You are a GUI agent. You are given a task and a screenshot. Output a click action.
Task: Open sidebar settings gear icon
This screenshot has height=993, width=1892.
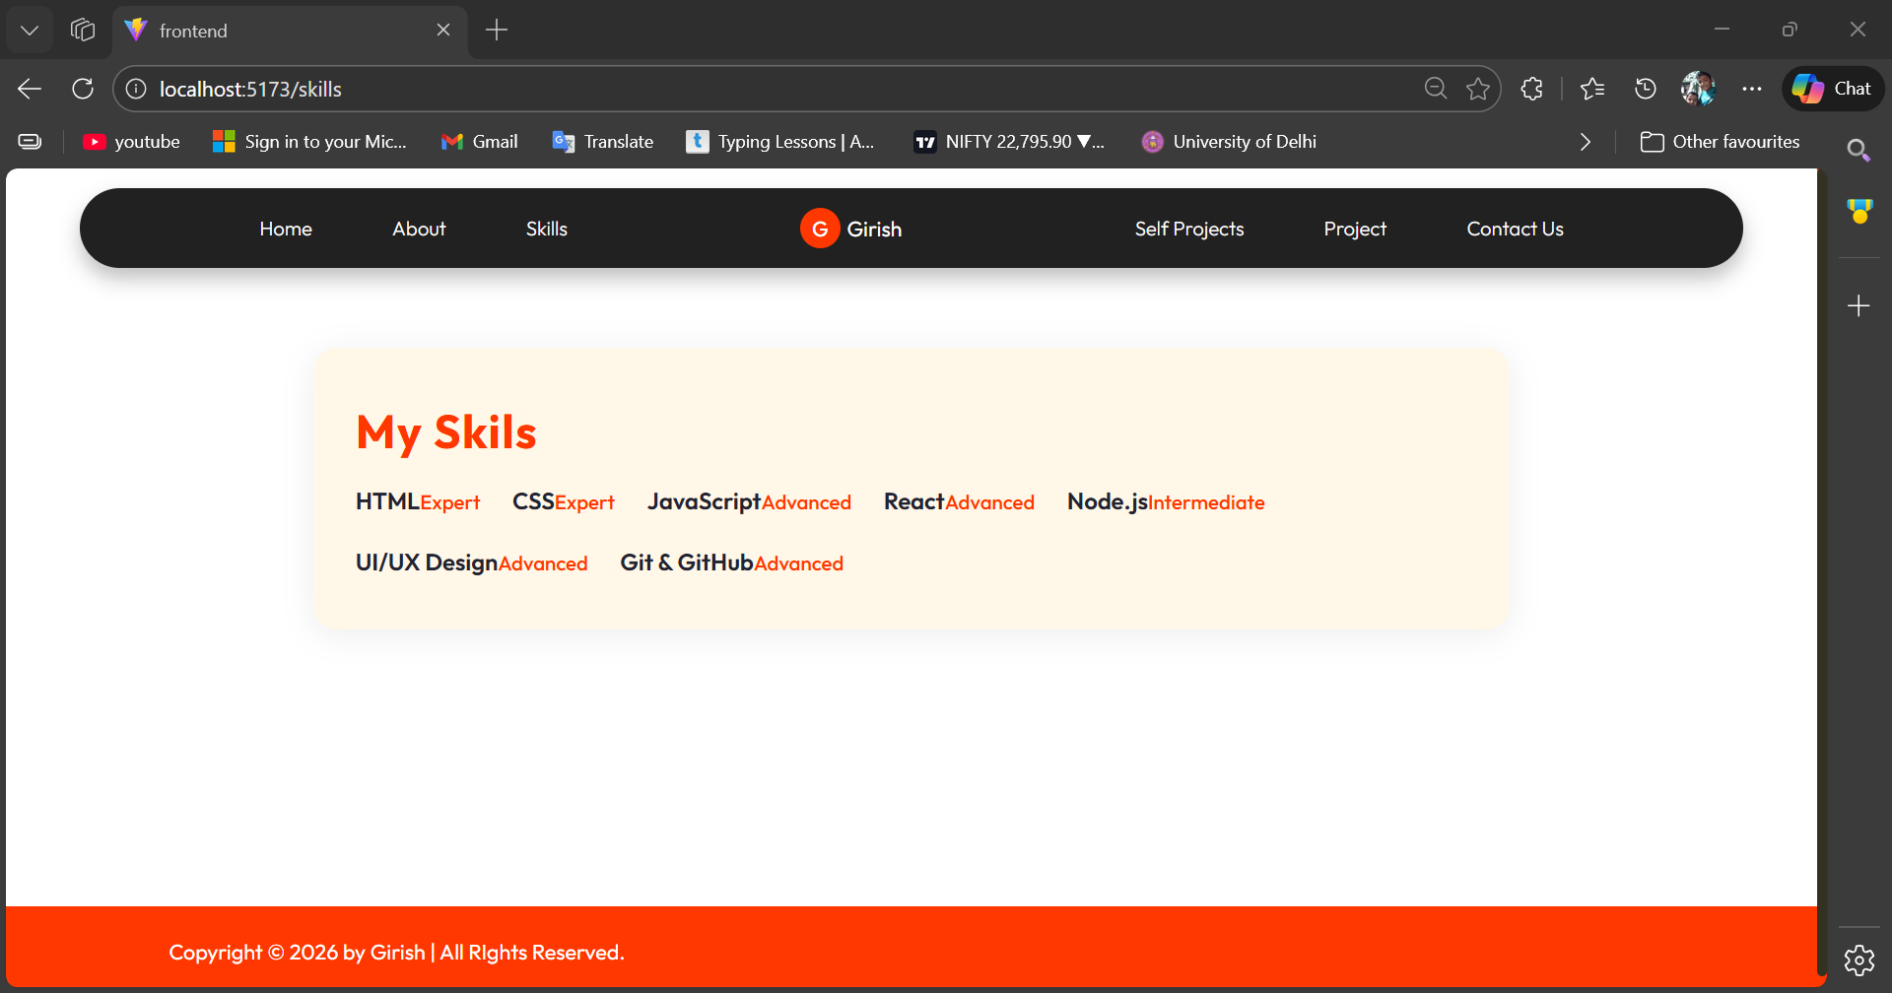[1858, 960]
